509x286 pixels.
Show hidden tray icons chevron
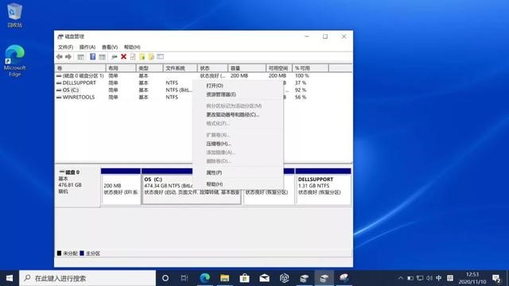(401, 278)
